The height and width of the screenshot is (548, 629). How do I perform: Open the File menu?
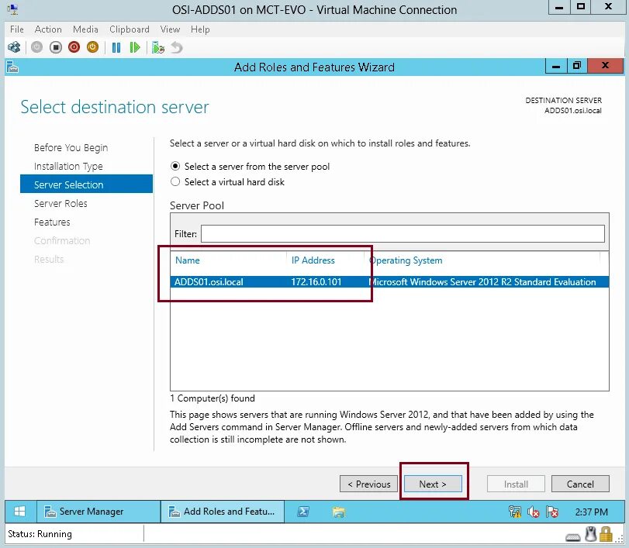17,29
